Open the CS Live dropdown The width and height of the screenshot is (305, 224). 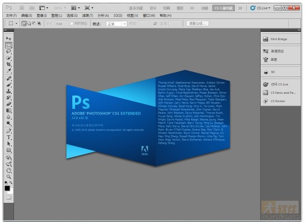[x=261, y=8]
